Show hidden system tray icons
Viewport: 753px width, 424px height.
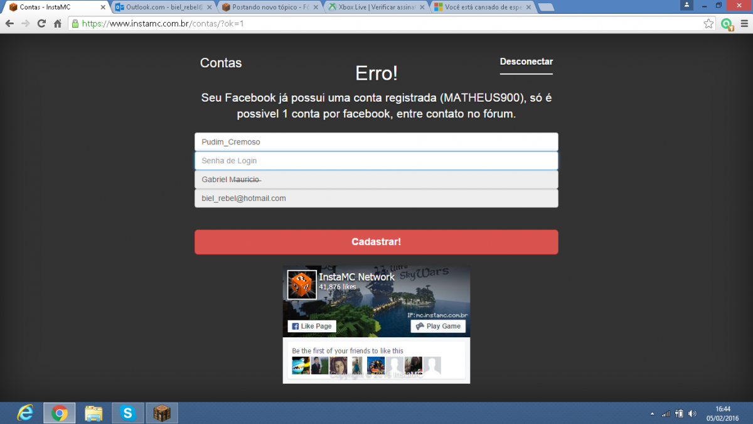[652, 413]
